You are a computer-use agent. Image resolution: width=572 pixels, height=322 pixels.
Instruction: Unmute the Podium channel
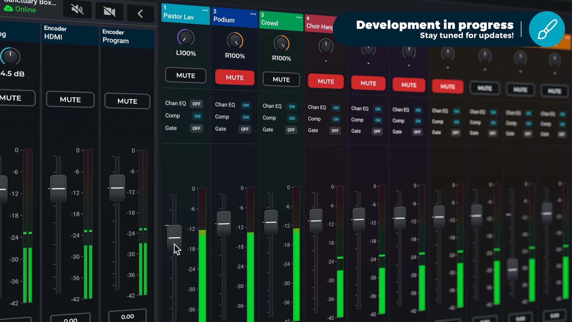click(x=234, y=77)
